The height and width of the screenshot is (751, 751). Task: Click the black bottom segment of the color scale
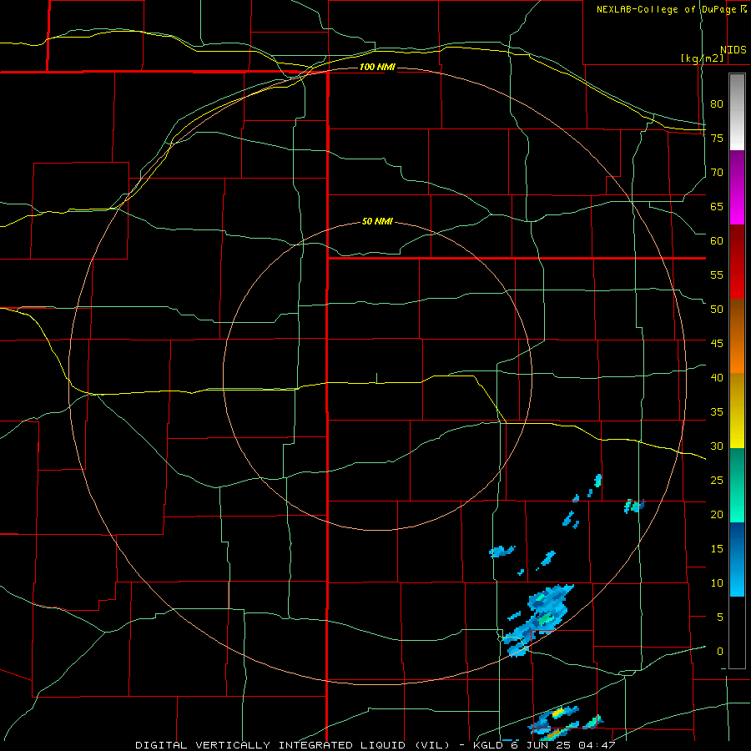[x=737, y=633]
